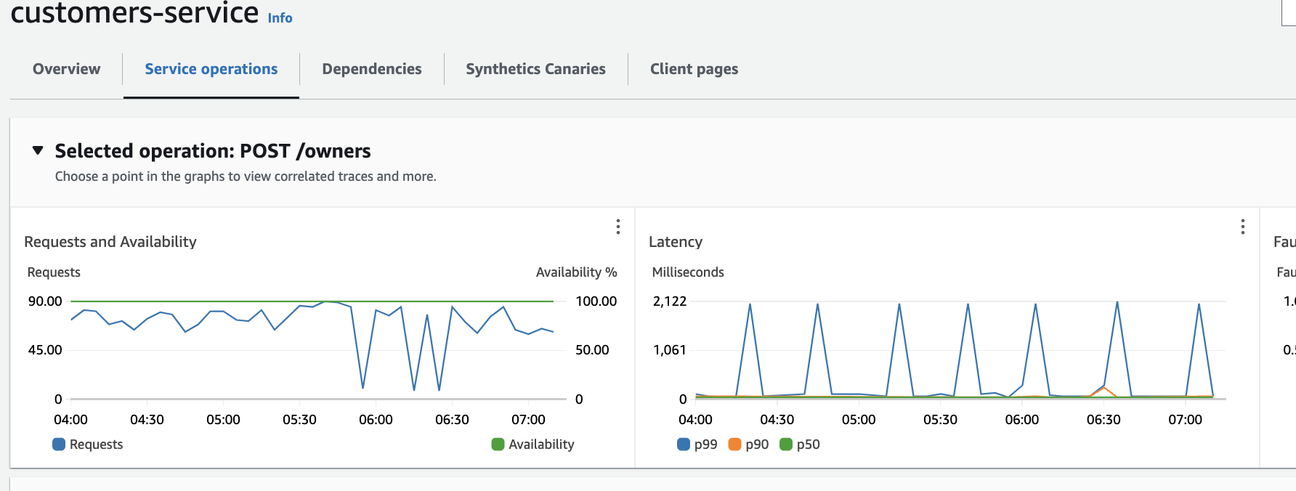Click the orange p90 legend swatch
Viewport: 1296px width, 491px height.
[x=734, y=445]
